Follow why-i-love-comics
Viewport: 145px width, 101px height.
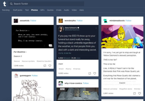point(86,83)
